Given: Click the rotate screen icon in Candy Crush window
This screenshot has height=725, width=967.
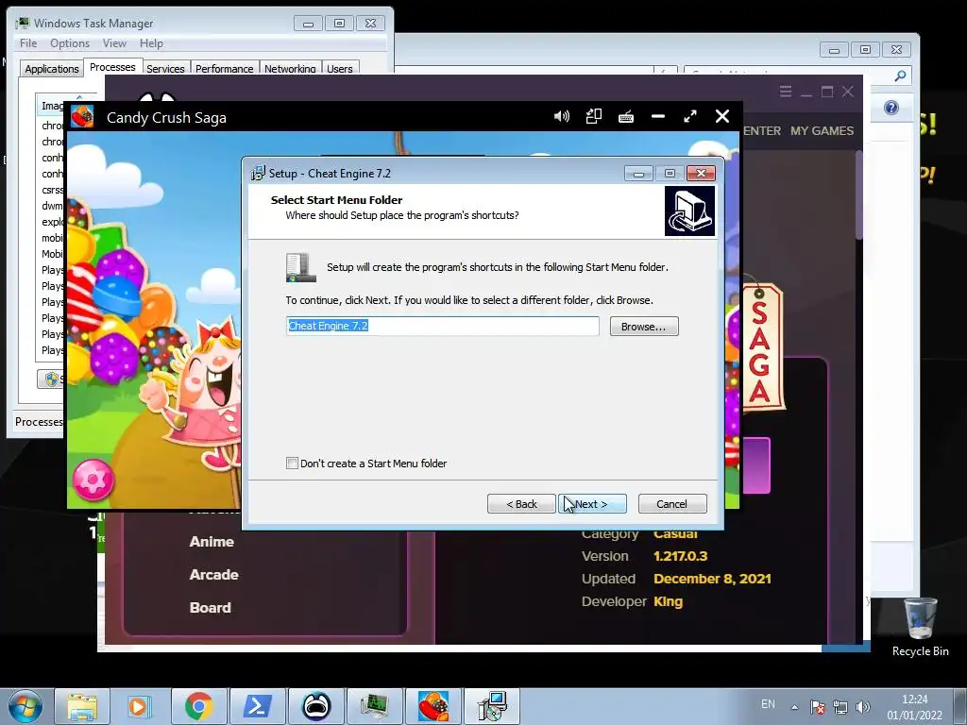Looking at the screenshot, I should pyautogui.click(x=593, y=116).
